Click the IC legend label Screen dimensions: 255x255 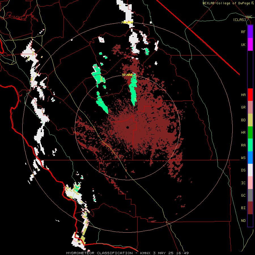(243, 183)
